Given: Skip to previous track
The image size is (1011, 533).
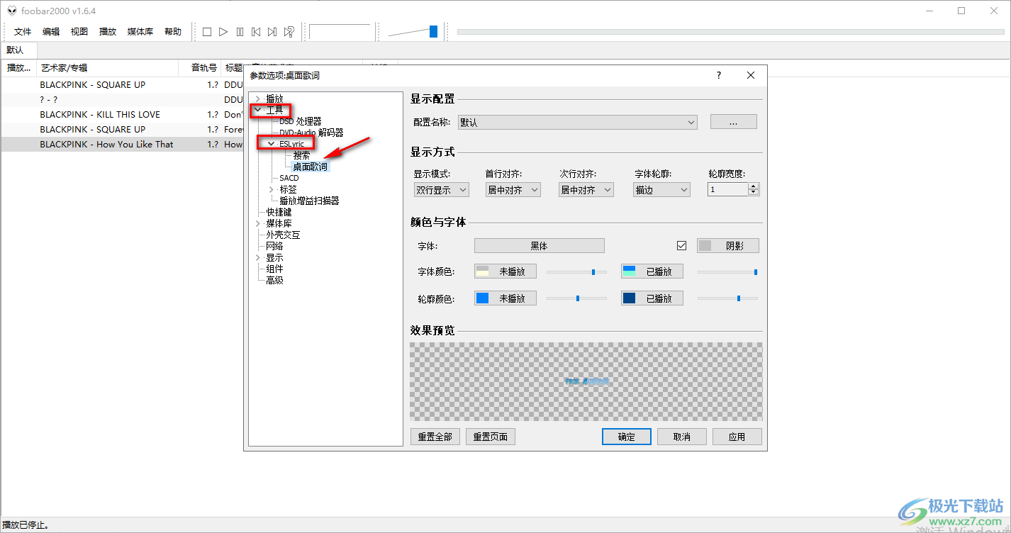Looking at the screenshot, I should click(256, 32).
